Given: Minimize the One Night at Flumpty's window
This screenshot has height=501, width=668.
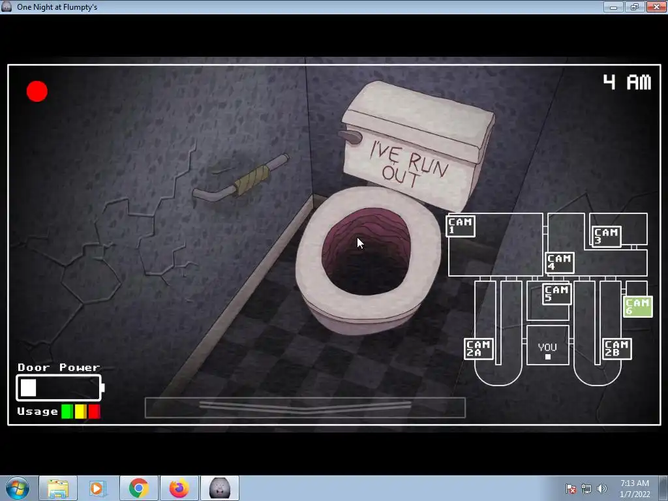Looking at the screenshot, I should click(613, 7).
